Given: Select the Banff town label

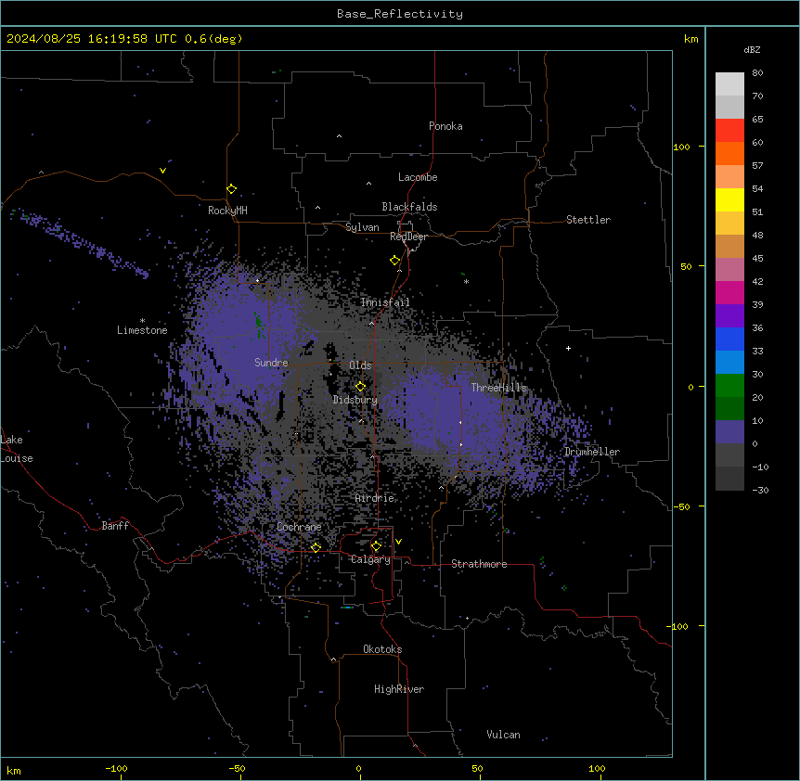Looking at the screenshot, I should (x=115, y=526).
